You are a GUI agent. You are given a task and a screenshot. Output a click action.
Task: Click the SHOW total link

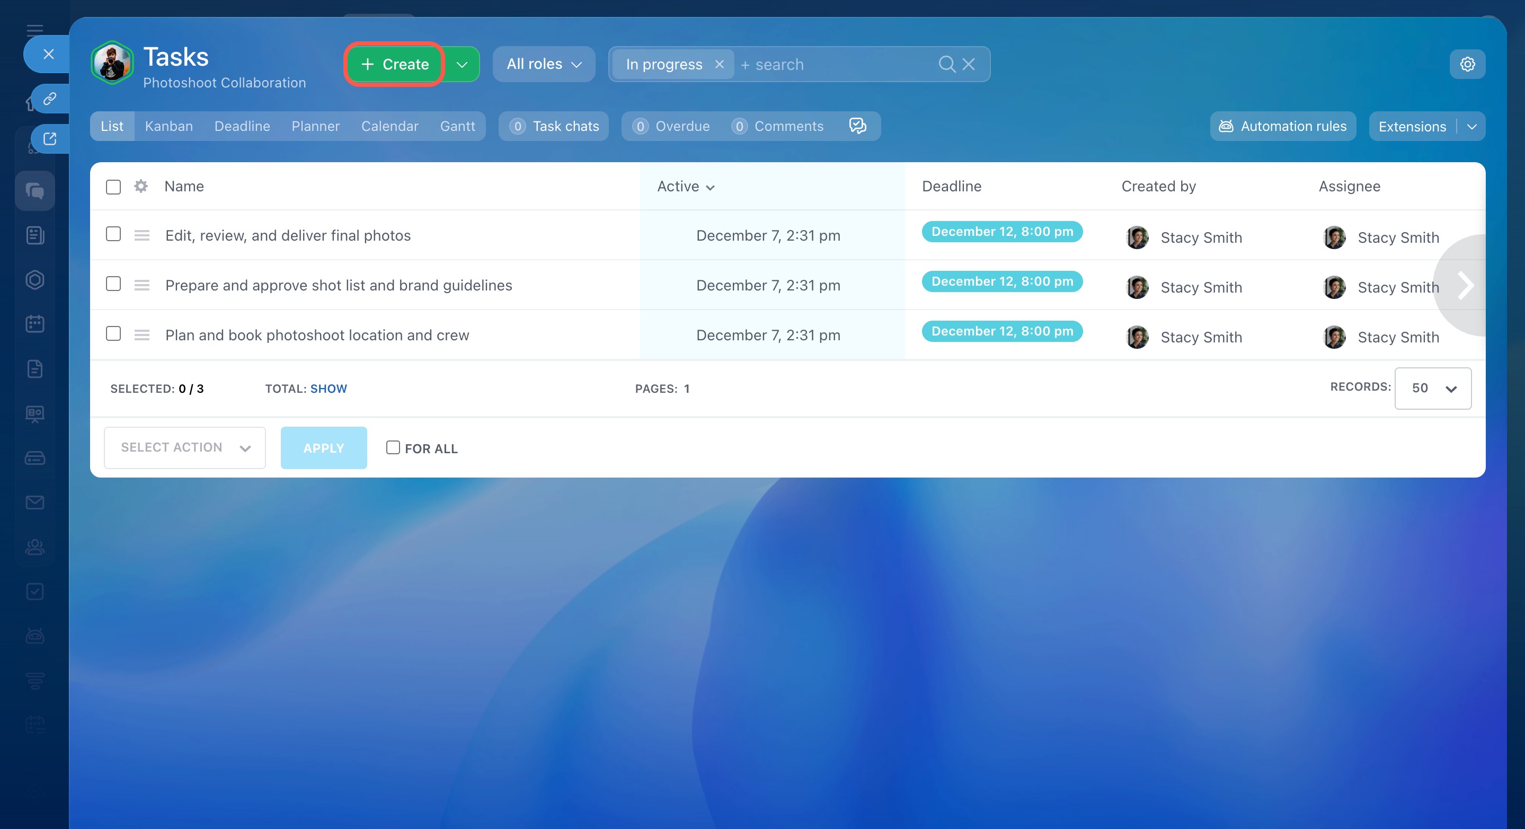[x=329, y=389]
